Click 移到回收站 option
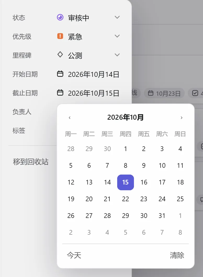The width and height of the screenshot is (203, 277). [x=31, y=162]
